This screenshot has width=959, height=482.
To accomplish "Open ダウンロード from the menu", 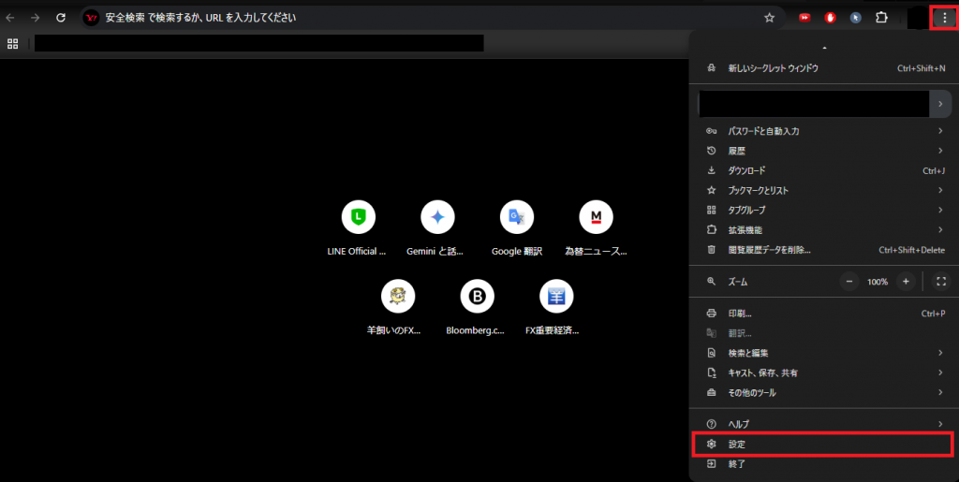I will 823,170.
